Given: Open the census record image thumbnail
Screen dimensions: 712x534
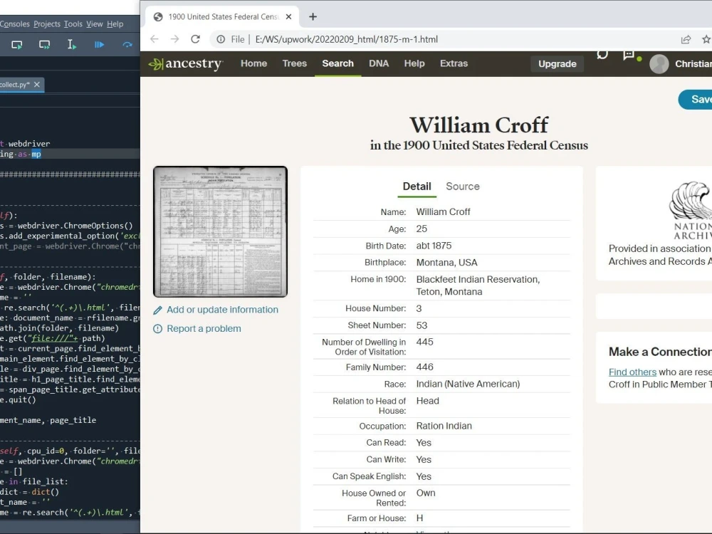Looking at the screenshot, I should (220, 231).
